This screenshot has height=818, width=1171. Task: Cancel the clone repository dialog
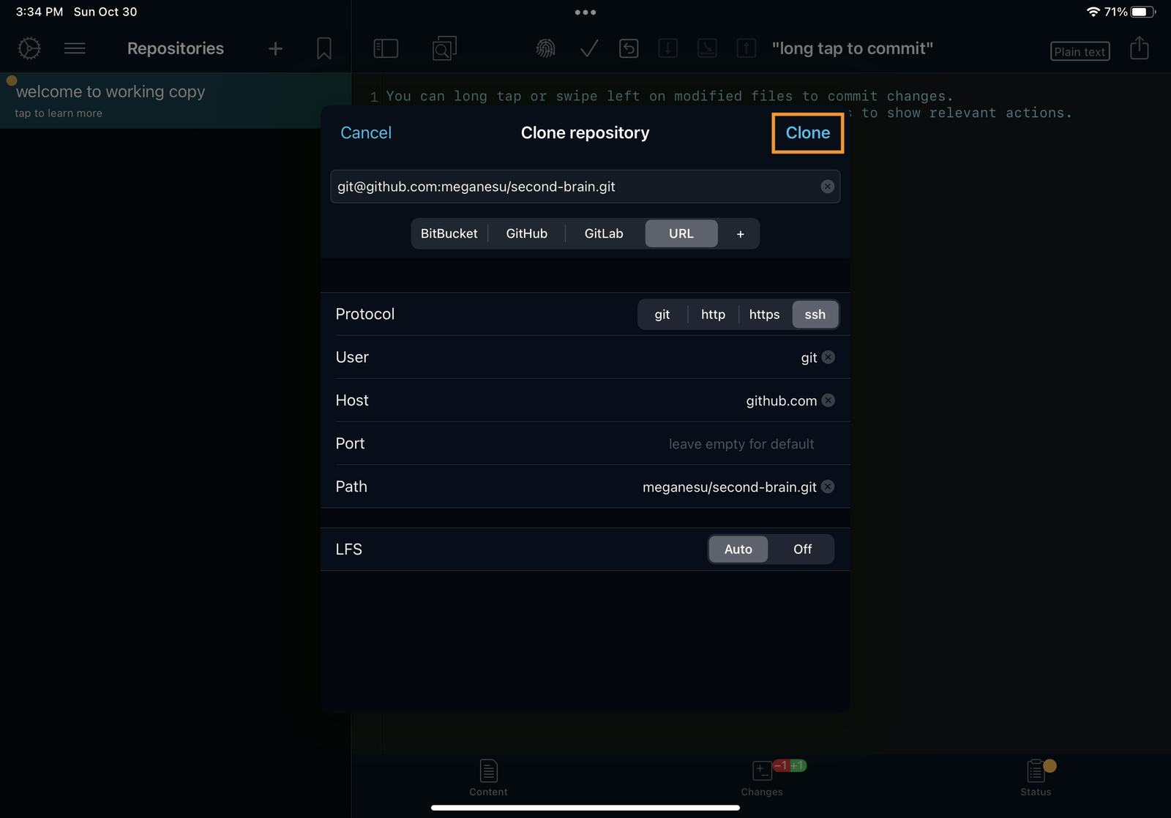365,133
